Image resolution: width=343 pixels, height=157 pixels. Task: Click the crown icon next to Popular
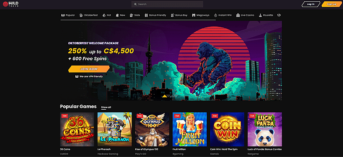click(63, 15)
